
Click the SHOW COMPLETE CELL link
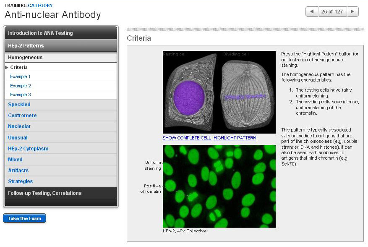[x=187, y=138]
